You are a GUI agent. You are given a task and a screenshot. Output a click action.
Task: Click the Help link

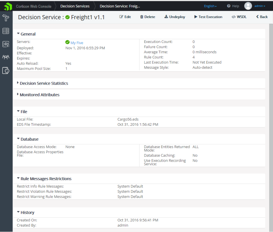235,6
